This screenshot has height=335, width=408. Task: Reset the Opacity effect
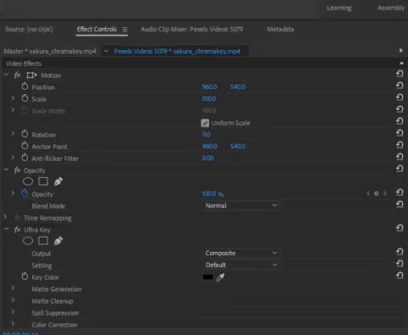point(400,169)
